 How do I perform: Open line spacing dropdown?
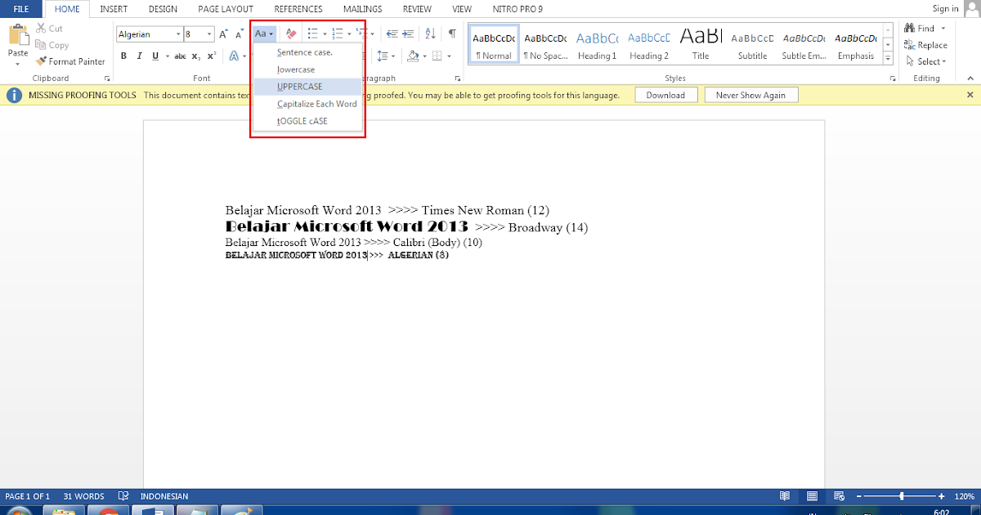tap(386, 56)
